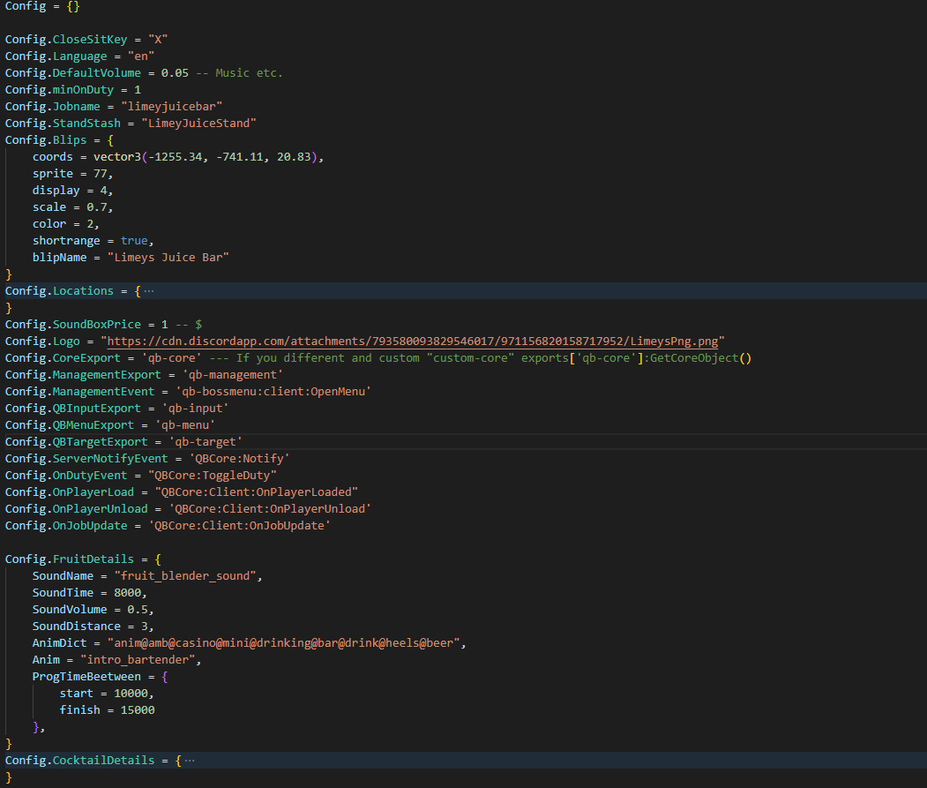Open the Discord CDN logo URL link
The image size is (927, 788).
(x=413, y=341)
